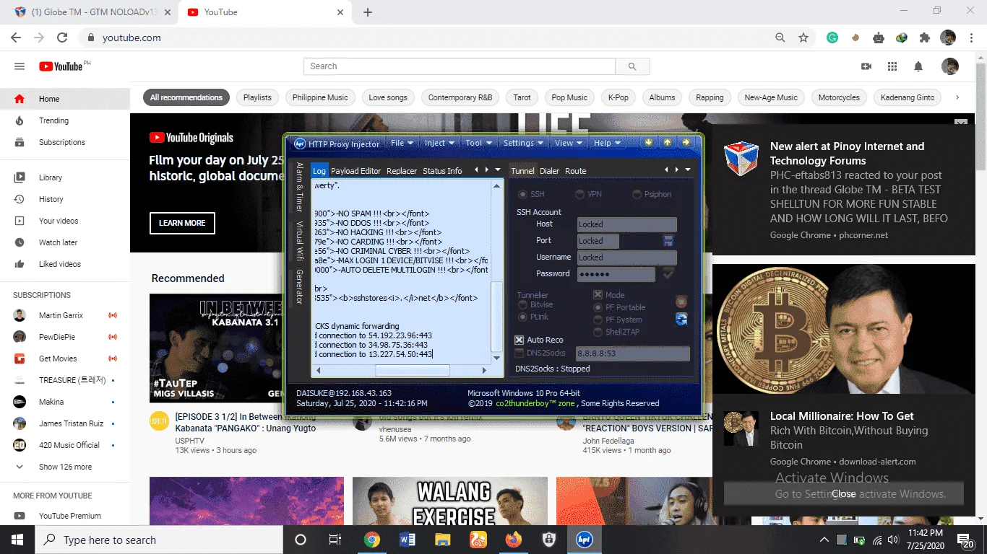Screen dimensions: 987x554
Task: Open Windows action center notification icon
Action: 965,540
